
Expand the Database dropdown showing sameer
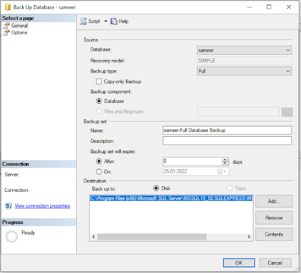point(245,50)
